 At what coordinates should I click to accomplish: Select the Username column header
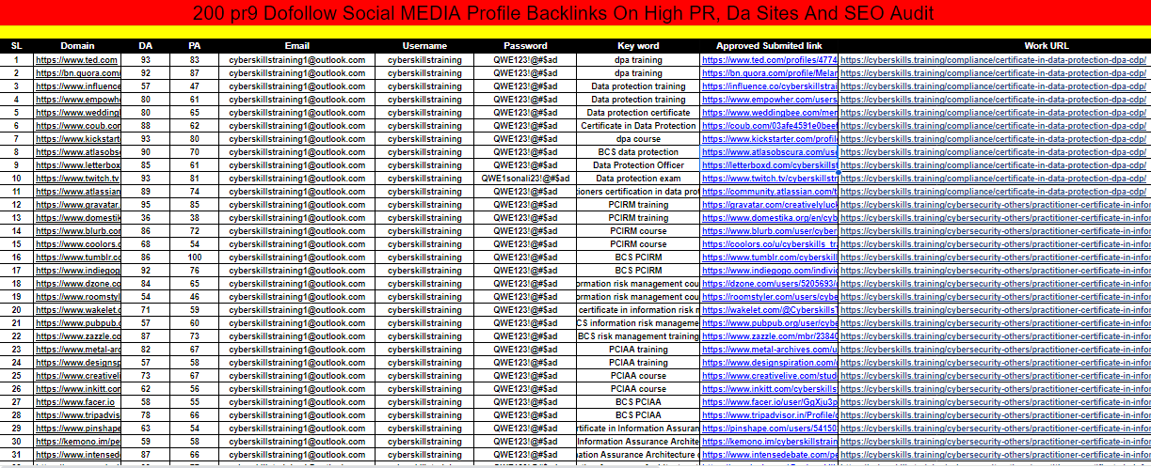[x=424, y=45]
